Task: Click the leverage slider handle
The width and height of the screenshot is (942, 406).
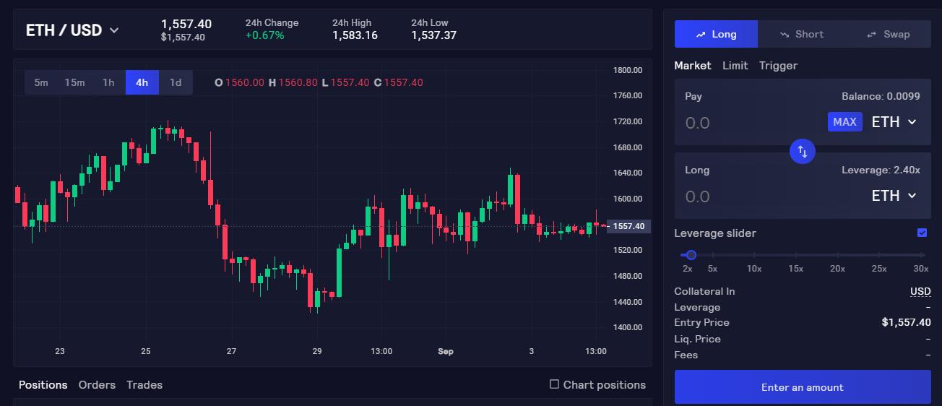Action: pyautogui.click(x=691, y=255)
